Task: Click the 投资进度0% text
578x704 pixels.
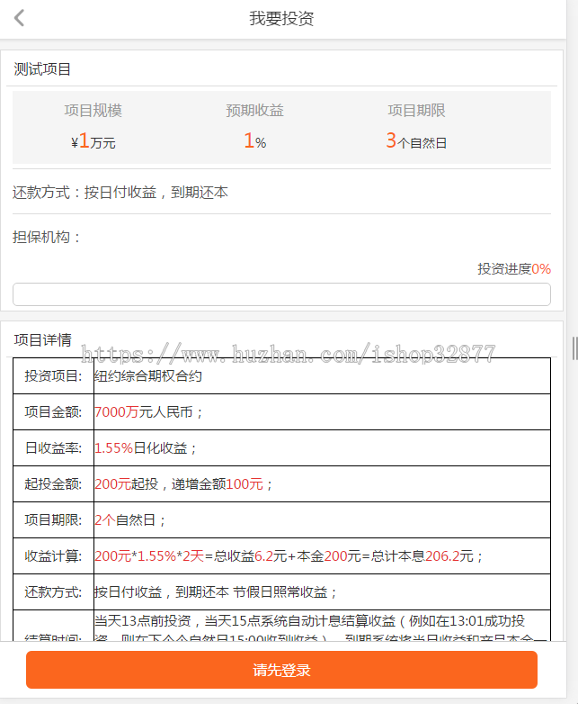Action: 514,269
